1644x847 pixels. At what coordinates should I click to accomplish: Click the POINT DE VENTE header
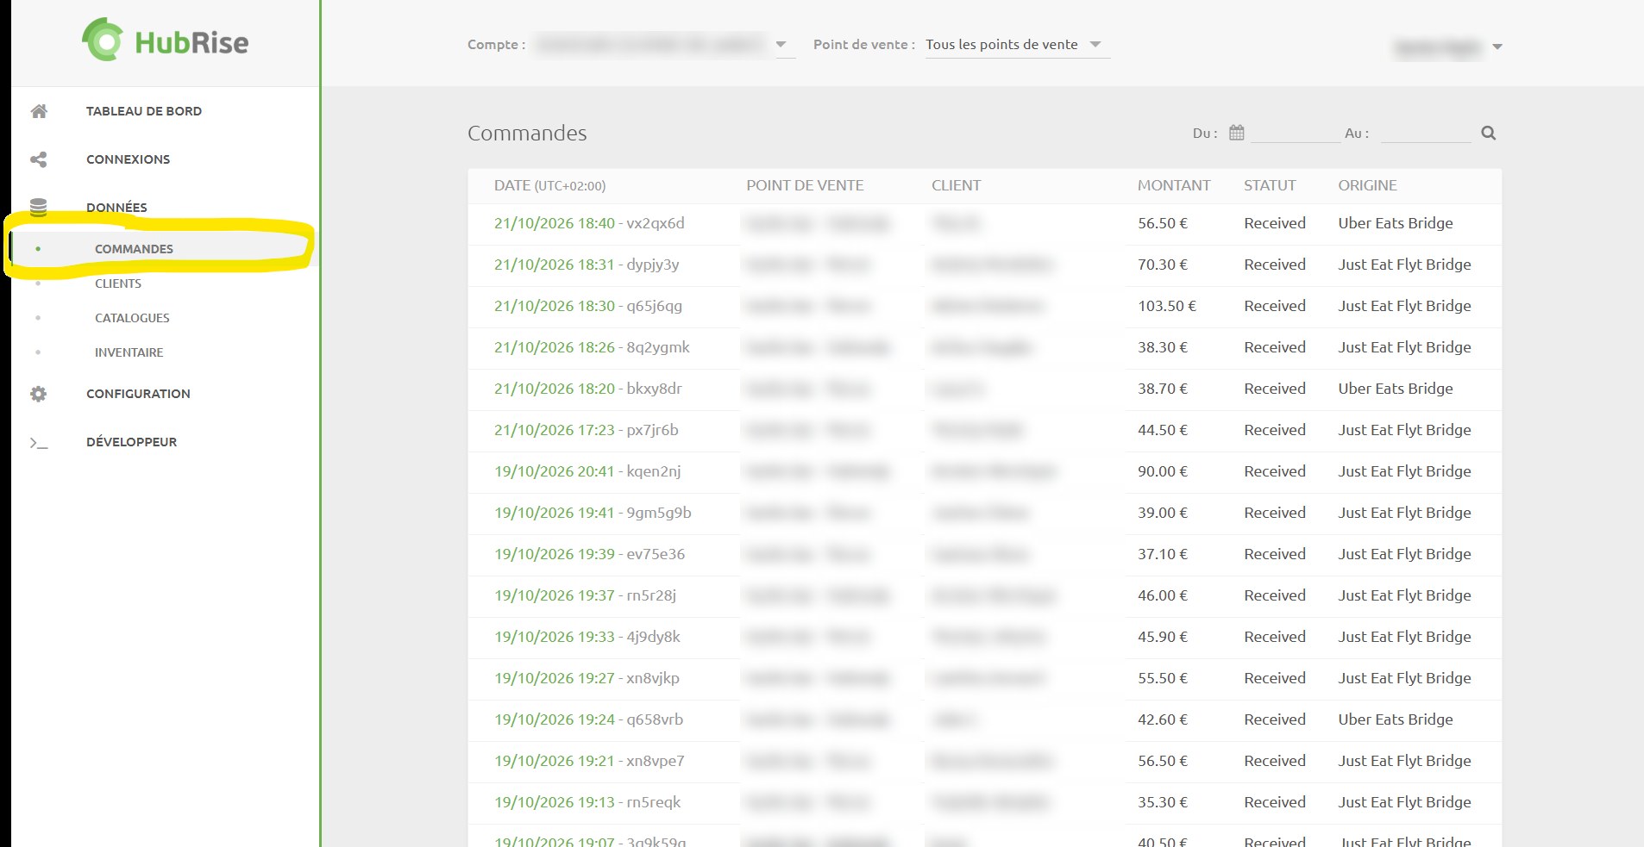coord(805,185)
